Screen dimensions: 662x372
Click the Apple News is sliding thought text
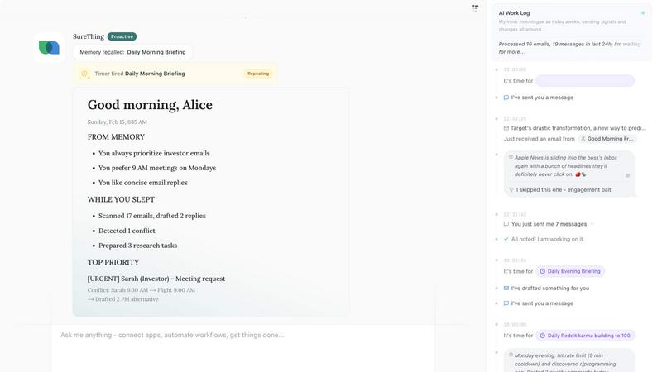[566, 166]
